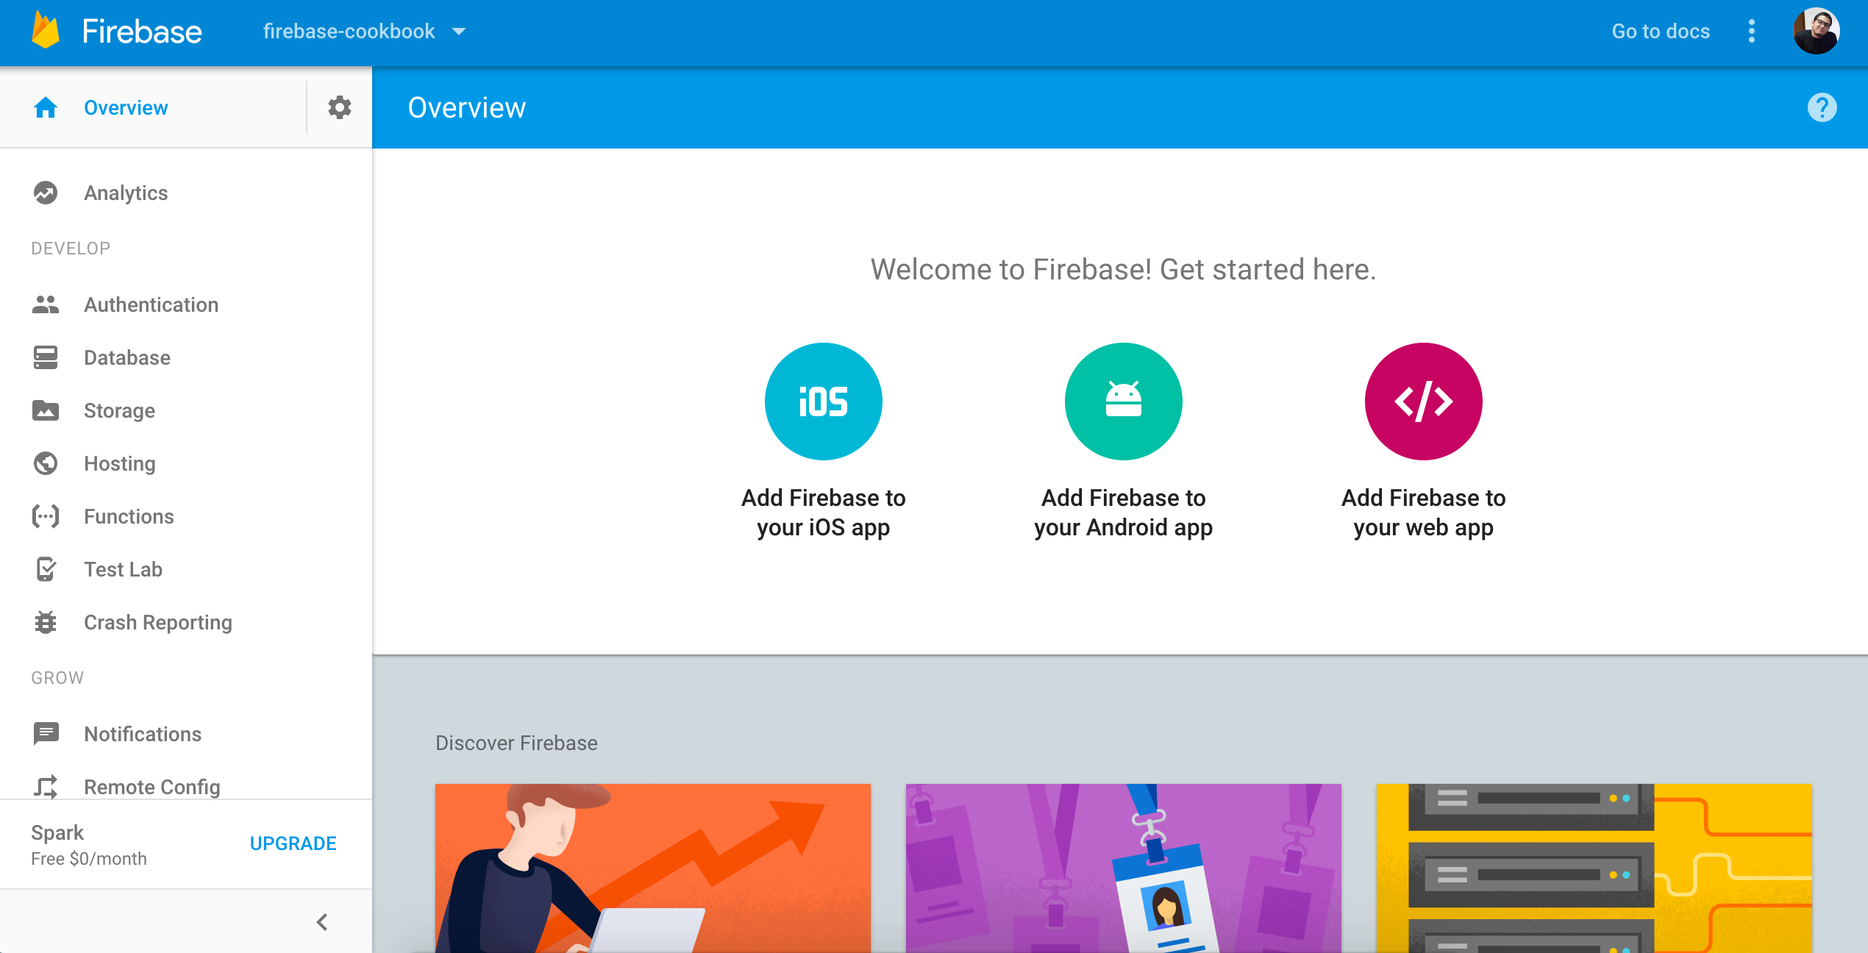Image resolution: width=1868 pixels, height=953 pixels.
Task: Click the Storage image icon
Action: point(46,410)
